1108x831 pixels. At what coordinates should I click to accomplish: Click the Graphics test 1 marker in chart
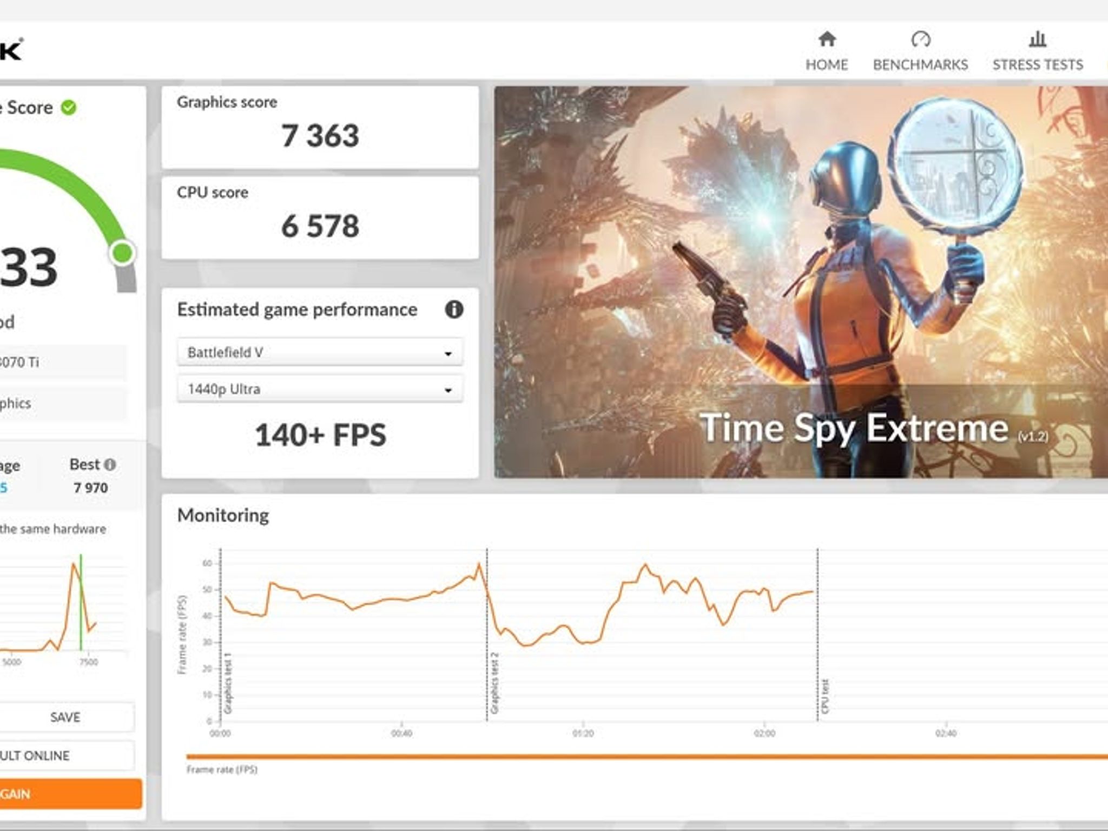point(228,683)
